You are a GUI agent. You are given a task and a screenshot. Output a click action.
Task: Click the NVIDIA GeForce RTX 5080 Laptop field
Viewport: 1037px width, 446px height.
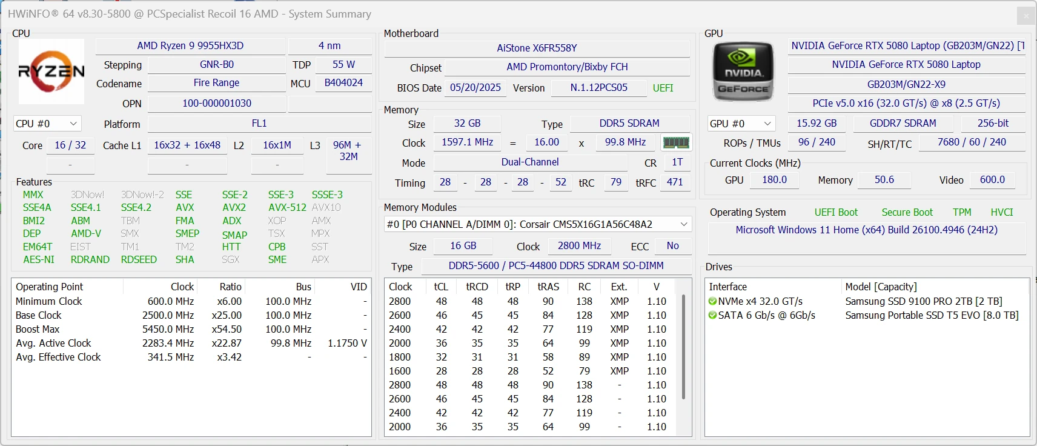(906, 65)
